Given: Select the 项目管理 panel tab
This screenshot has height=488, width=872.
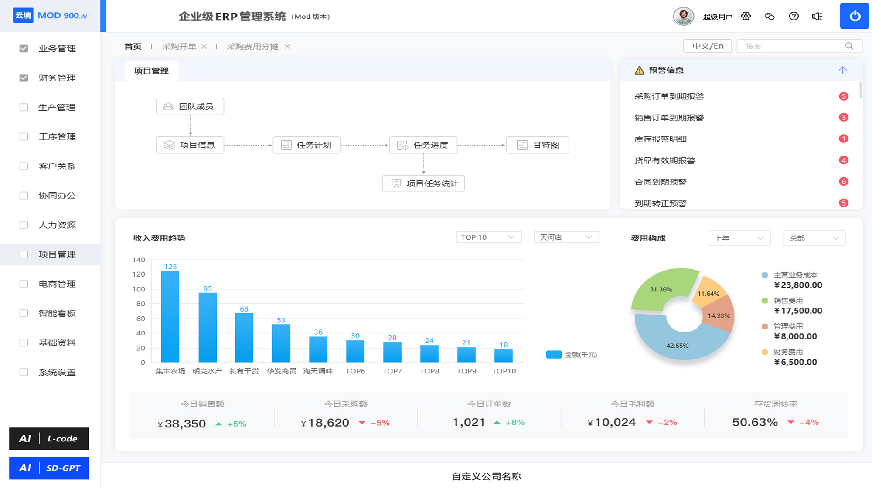Looking at the screenshot, I should pyautogui.click(x=151, y=71).
